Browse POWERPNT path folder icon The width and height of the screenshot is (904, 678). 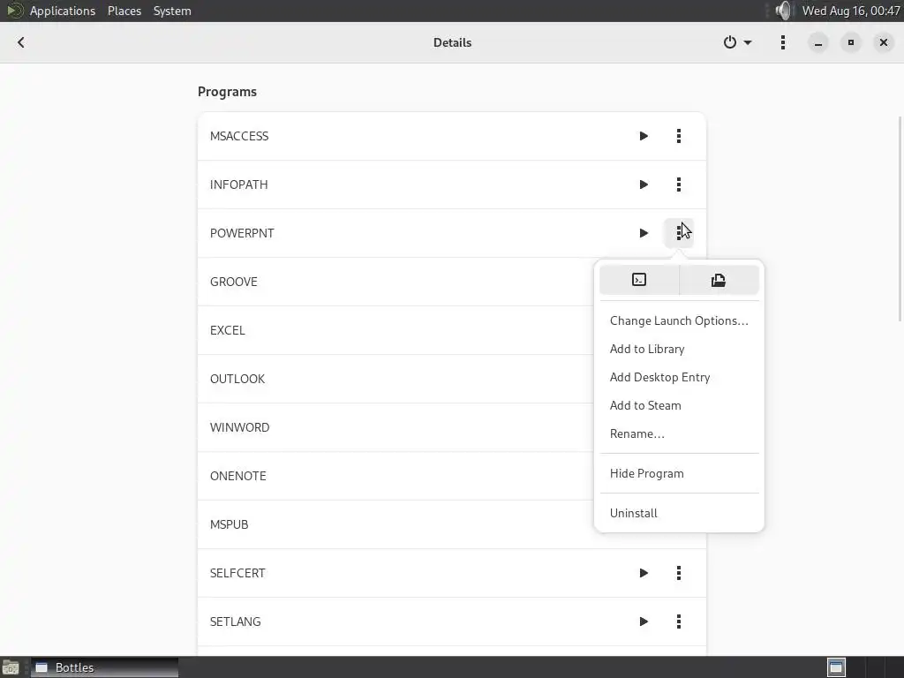(719, 280)
